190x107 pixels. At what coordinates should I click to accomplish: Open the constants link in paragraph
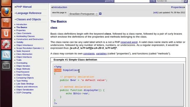pyautogui.click(x=89, y=53)
